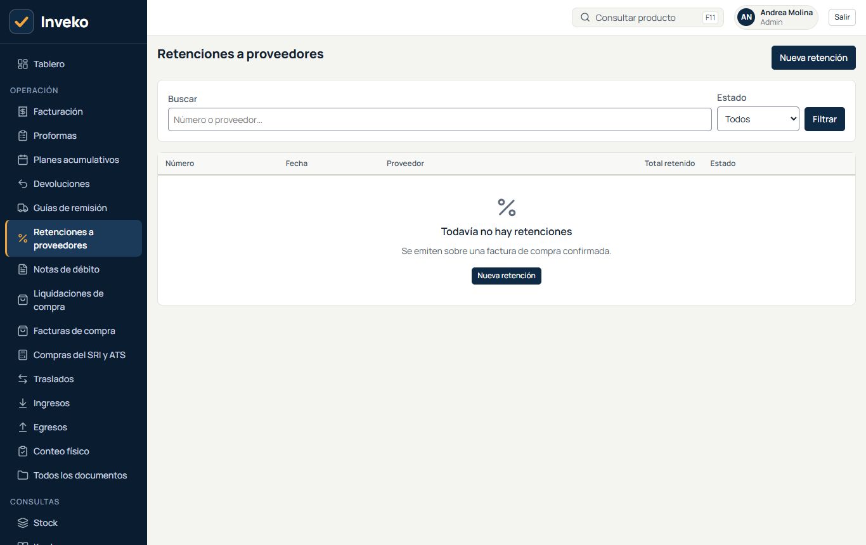
Task: Click the Proveedor column header
Action: pyautogui.click(x=405, y=163)
